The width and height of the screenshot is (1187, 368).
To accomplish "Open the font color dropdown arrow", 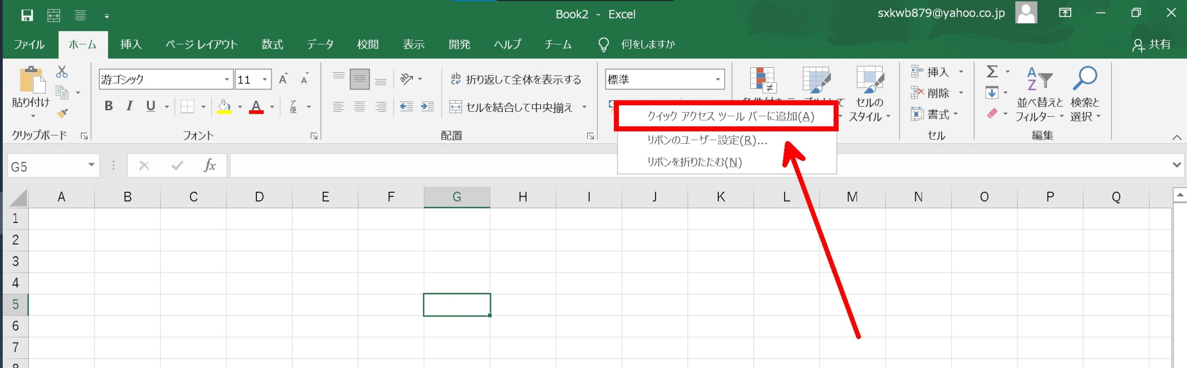I will [x=272, y=107].
